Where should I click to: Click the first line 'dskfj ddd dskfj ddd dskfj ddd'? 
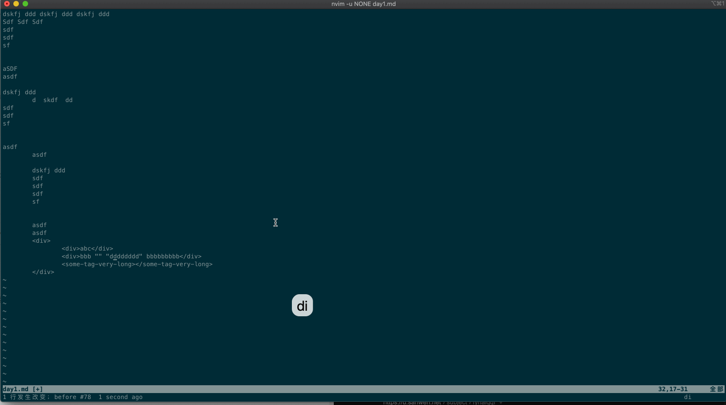pos(56,14)
